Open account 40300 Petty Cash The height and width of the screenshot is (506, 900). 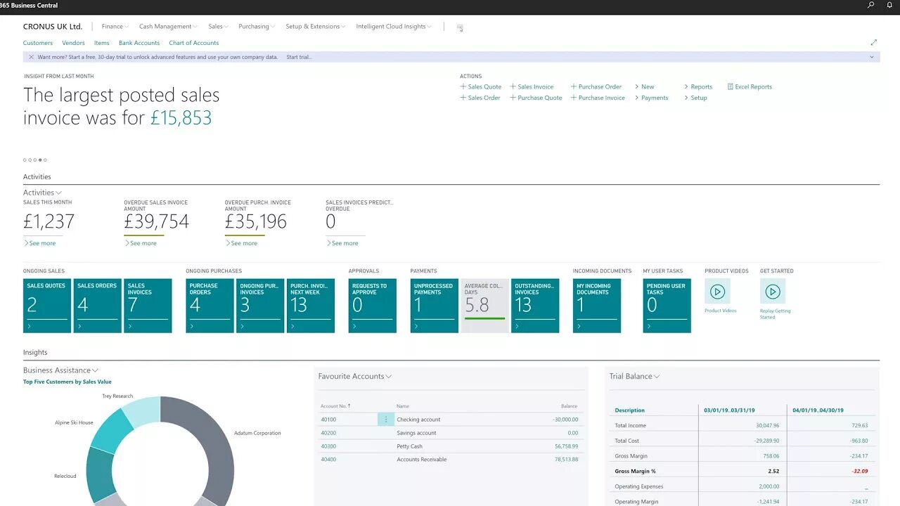pyautogui.click(x=328, y=446)
